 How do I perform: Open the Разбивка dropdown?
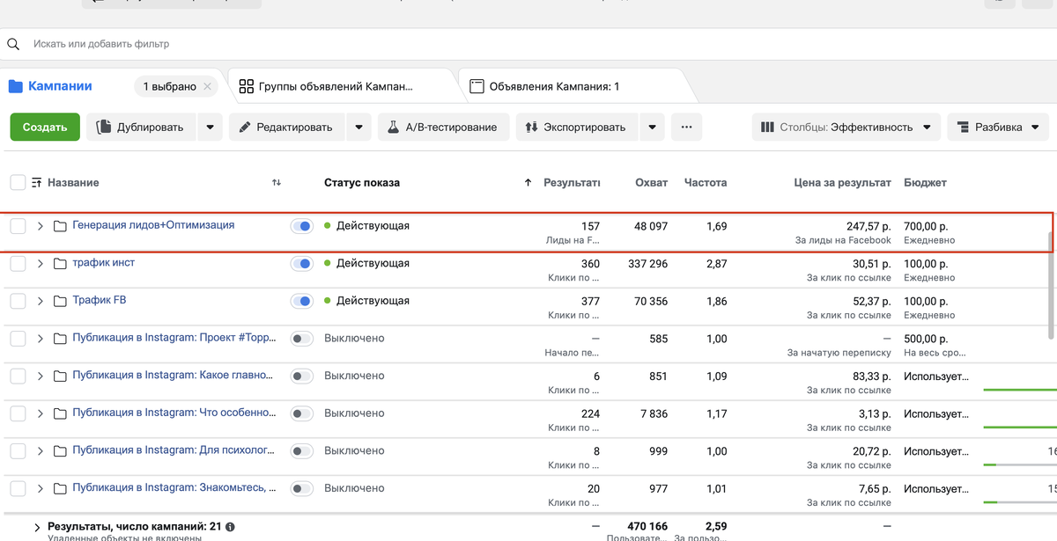(x=998, y=127)
